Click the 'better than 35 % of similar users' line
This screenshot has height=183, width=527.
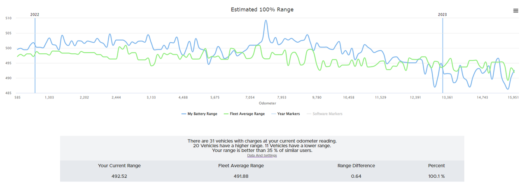[262, 151]
